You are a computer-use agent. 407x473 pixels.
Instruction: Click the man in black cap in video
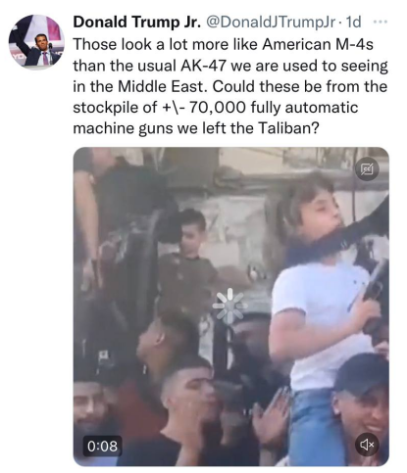[360, 404]
